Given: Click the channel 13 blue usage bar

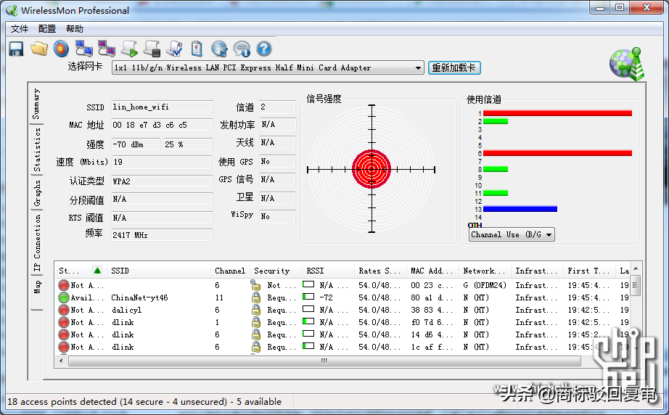Looking at the screenshot, I should [520, 209].
